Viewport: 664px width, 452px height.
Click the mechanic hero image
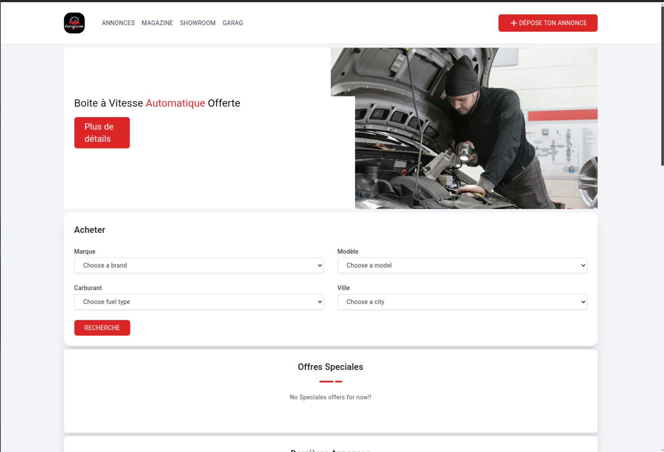click(464, 128)
